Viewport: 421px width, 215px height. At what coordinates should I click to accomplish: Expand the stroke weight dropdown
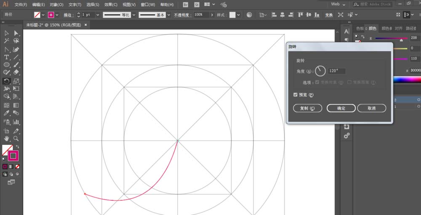tap(98, 15)
